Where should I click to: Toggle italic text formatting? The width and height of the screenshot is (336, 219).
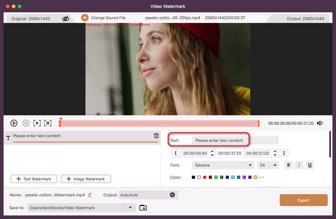point(299,165)
